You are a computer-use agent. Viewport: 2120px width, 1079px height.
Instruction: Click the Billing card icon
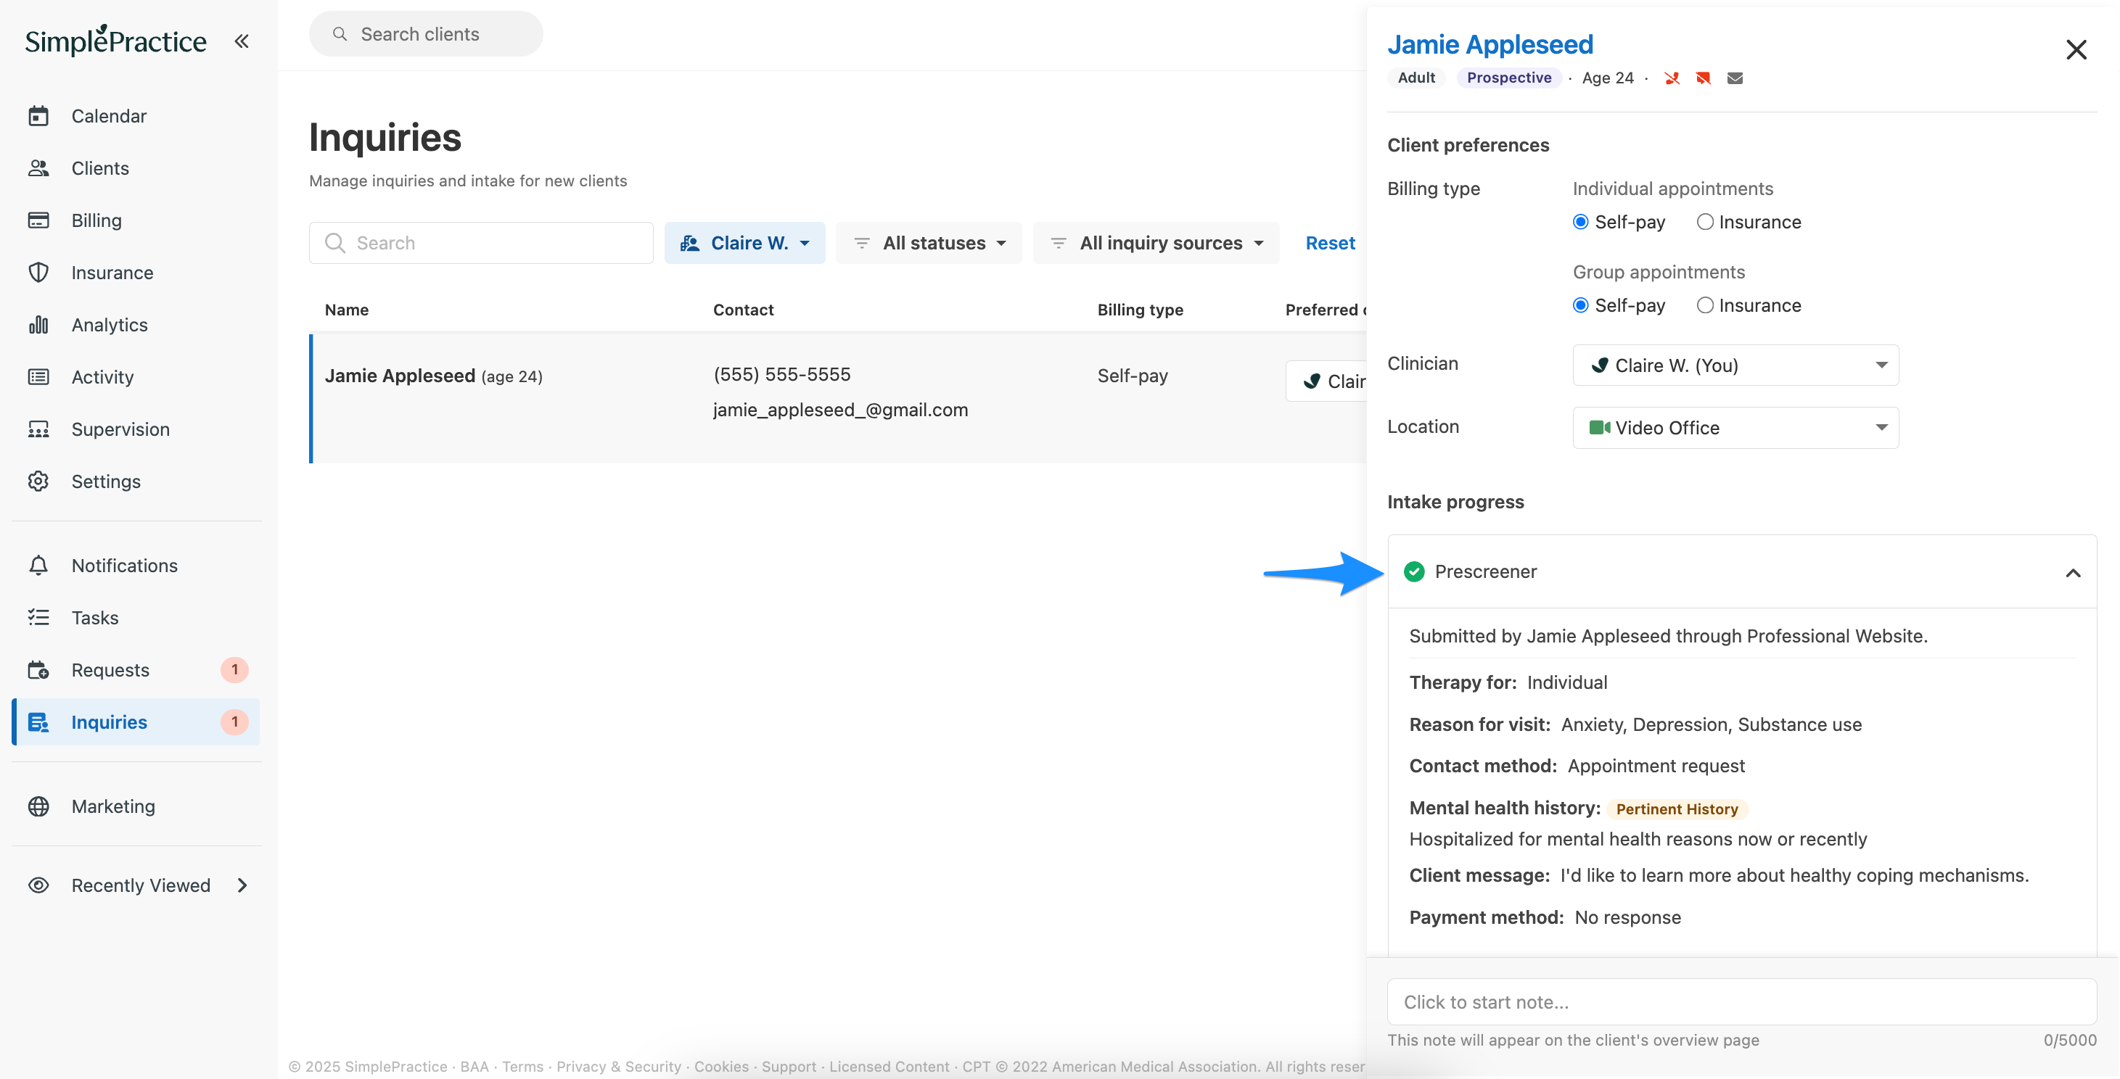pyautogui.click(x=38, y=220)
